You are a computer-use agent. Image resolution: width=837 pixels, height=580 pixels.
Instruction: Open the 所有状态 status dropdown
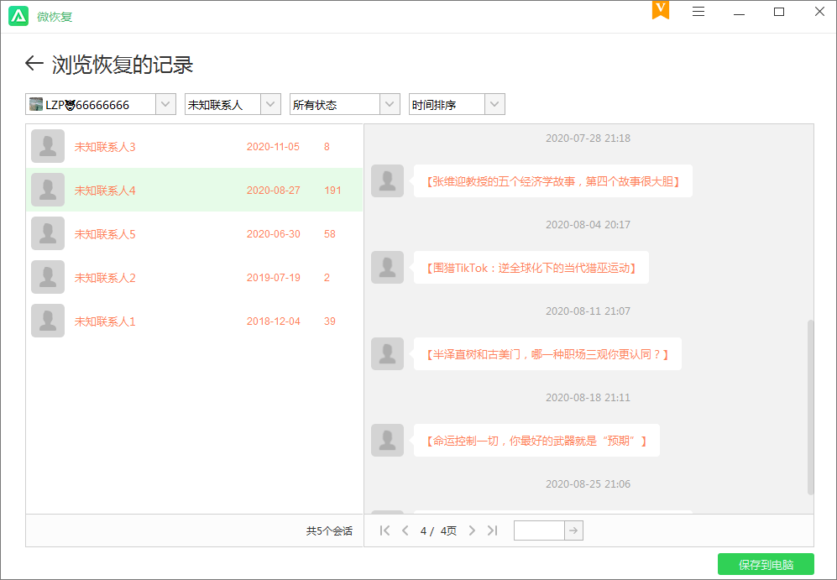(345, 105)
